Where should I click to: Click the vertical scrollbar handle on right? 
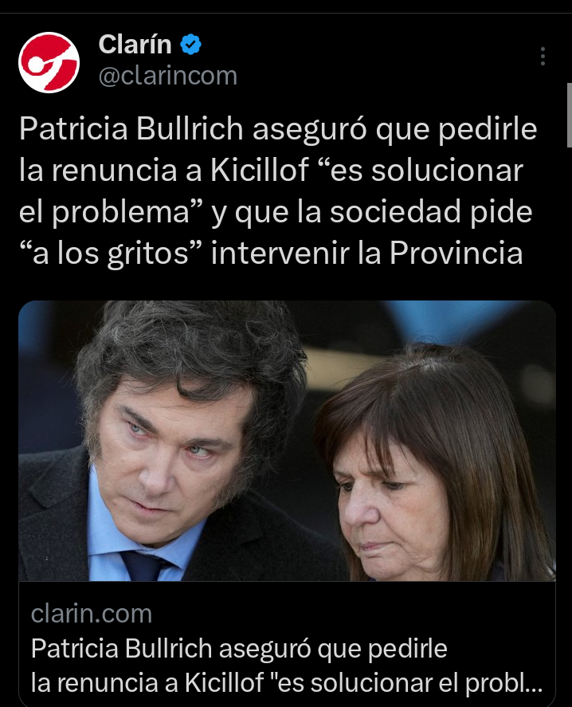(x=570, y=115)
